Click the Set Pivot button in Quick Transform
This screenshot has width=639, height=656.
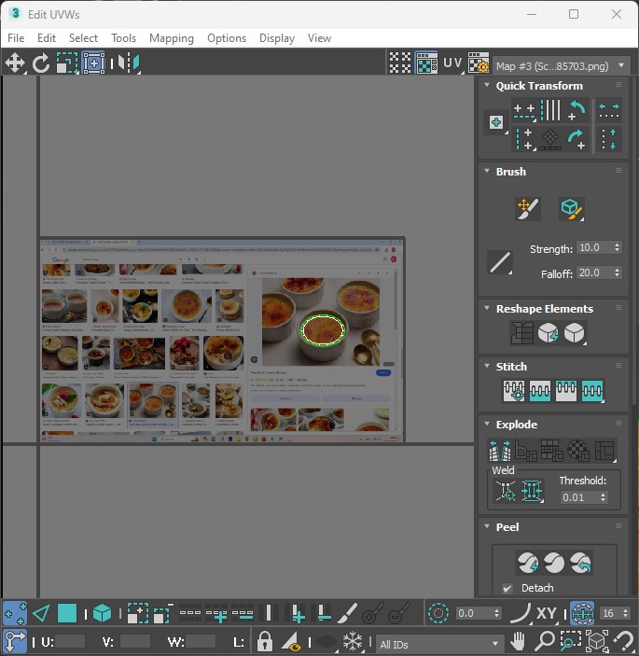click(x=496, y=122)
